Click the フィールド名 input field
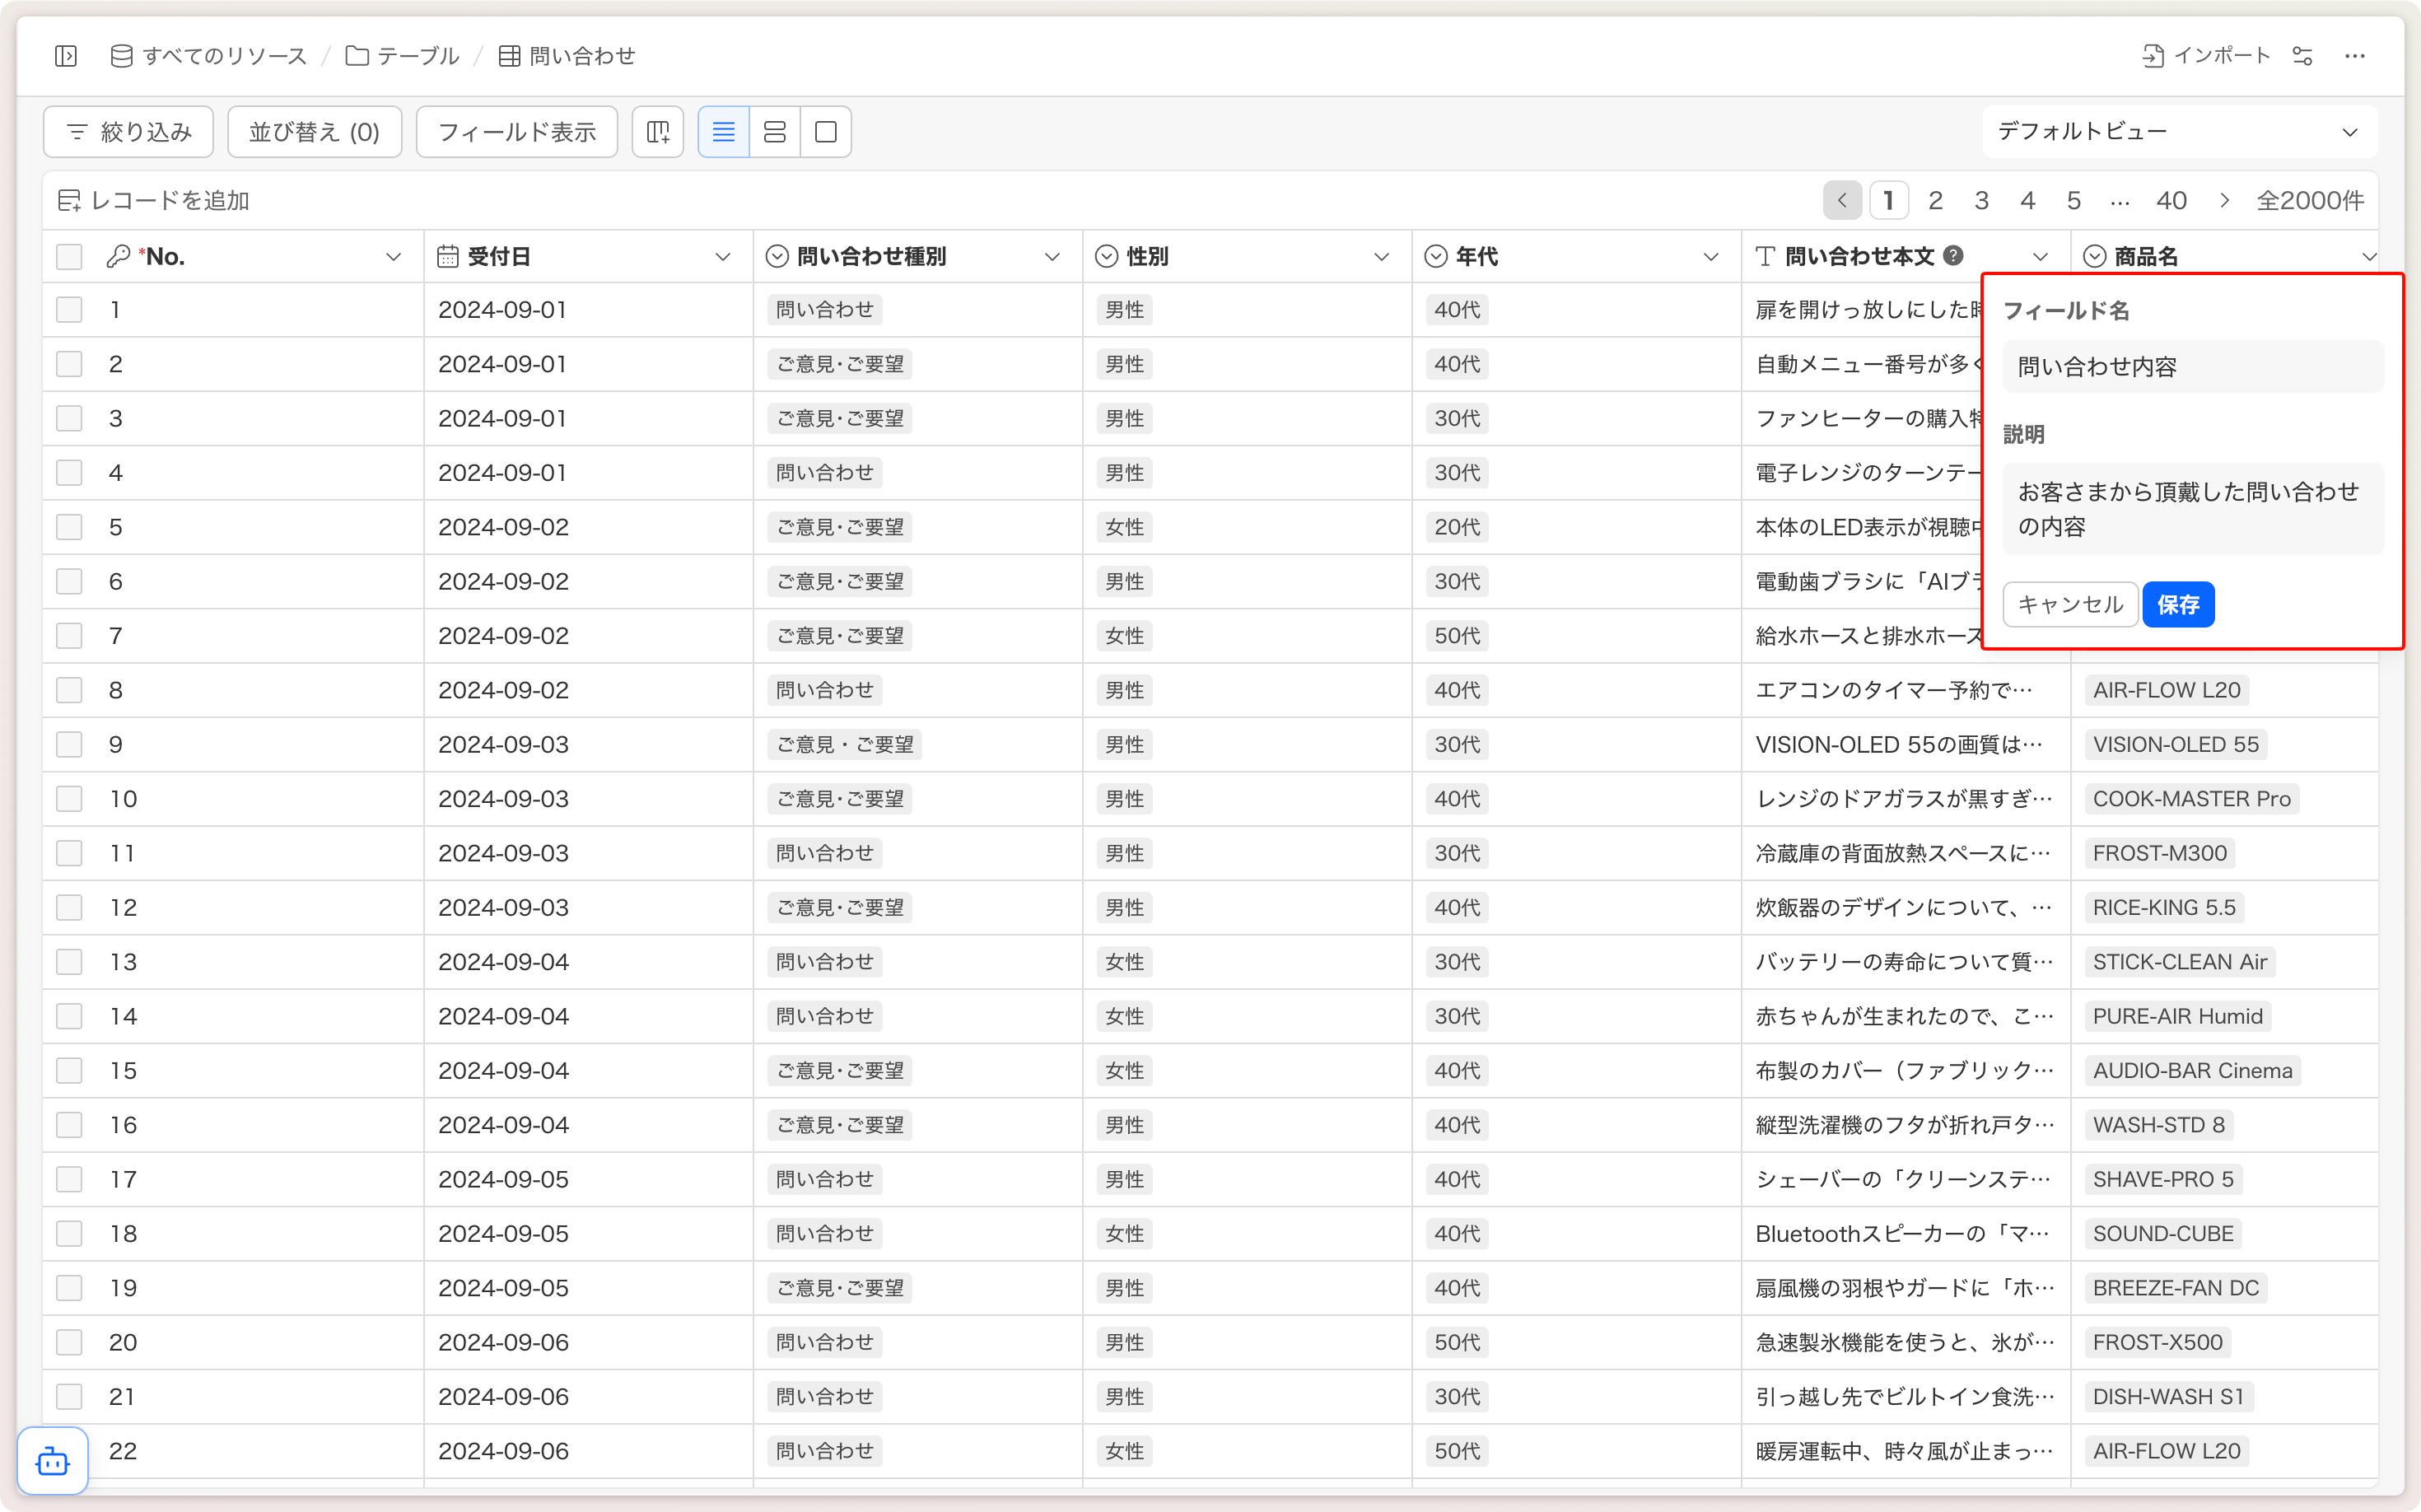 pos(2192,367)
